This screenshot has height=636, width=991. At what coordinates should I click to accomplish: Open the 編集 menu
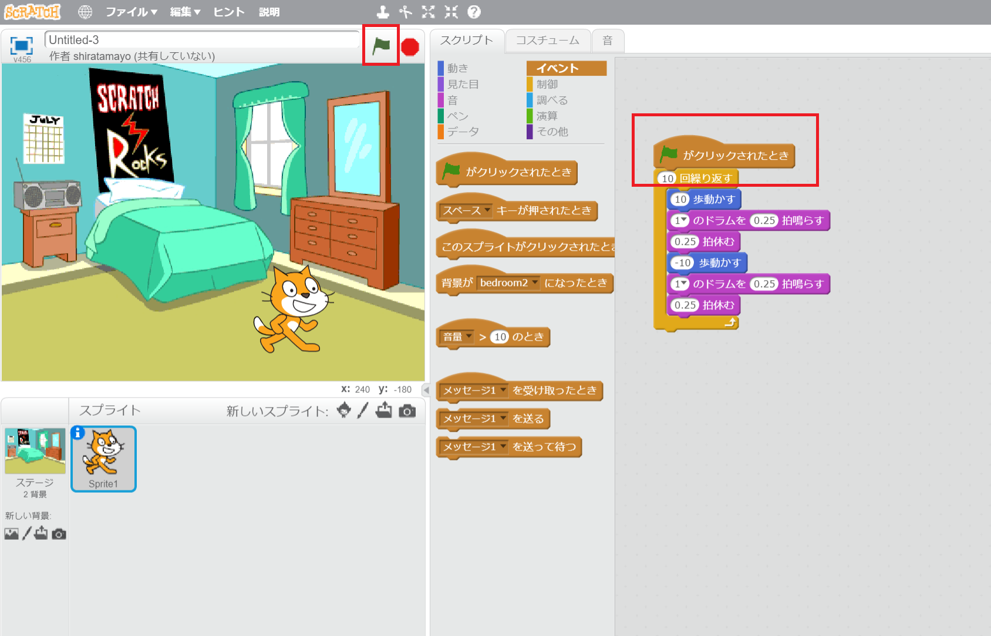[185, 12]
